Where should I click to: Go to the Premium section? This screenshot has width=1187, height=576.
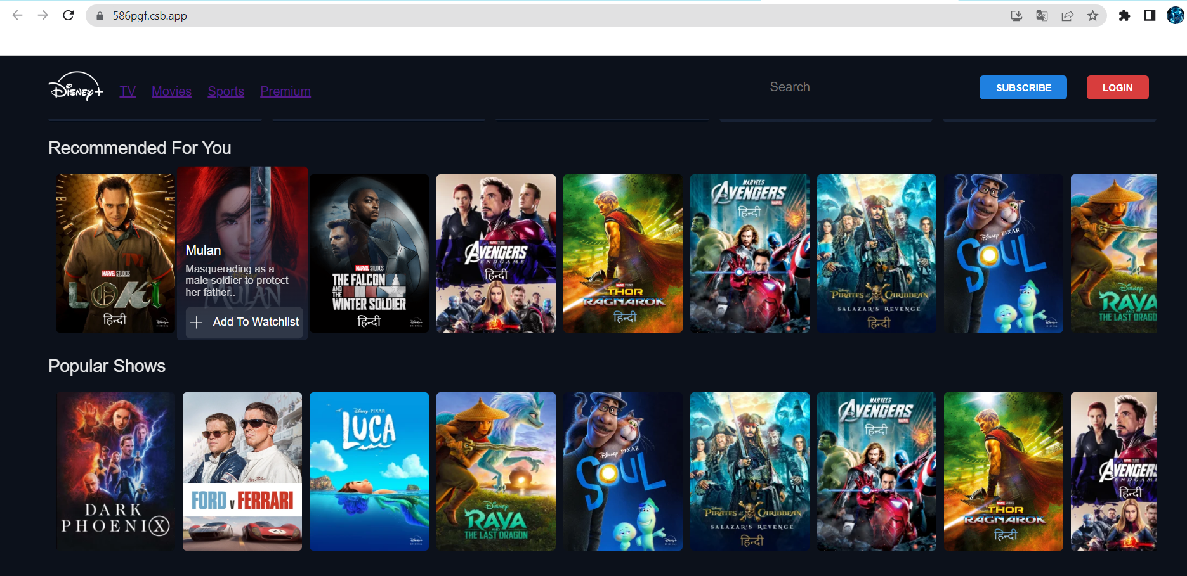(x=285, y=91)
